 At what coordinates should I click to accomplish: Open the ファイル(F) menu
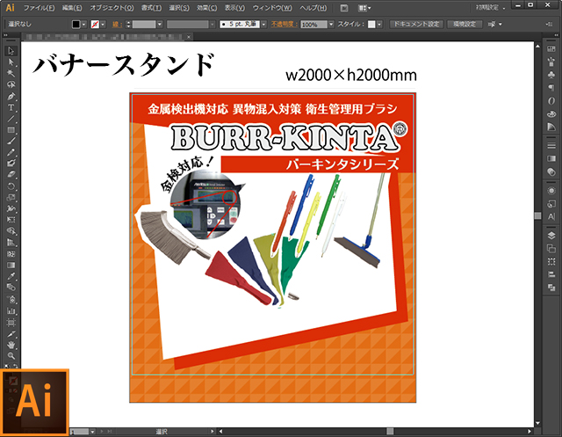coord(40,8)
